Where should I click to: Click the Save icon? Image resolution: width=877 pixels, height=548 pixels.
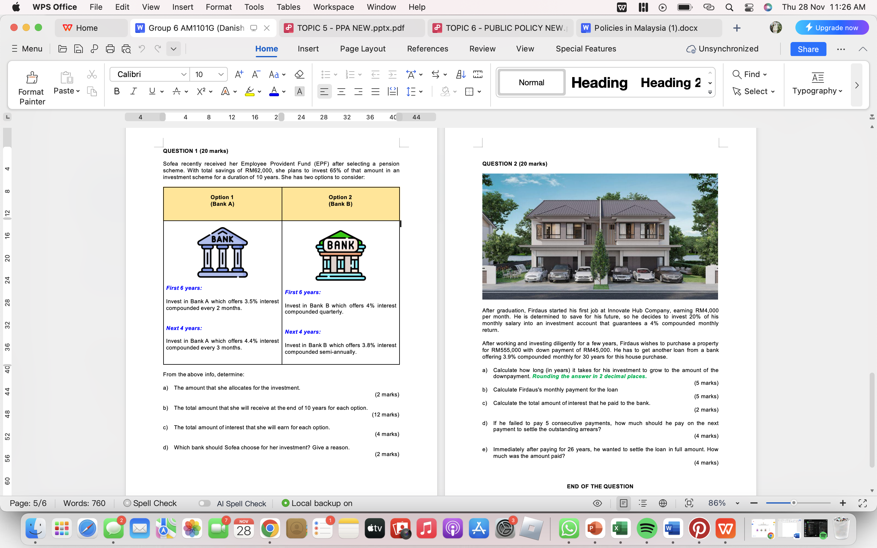[x=78, y=49]
